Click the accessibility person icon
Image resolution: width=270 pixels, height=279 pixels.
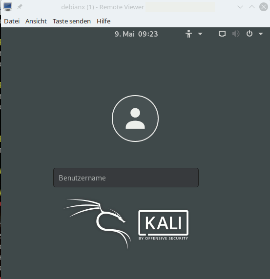pyautogui.click(x=188, y=34)
